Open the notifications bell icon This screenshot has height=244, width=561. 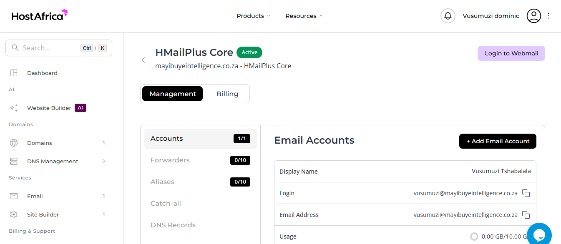(x=448, y=16)
